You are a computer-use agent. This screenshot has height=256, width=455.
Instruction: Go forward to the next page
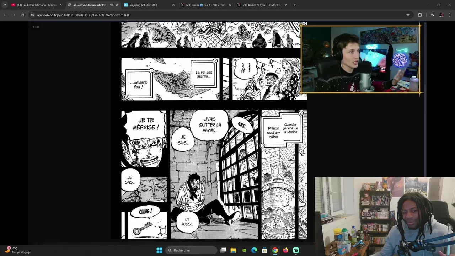tap(14, 15)
